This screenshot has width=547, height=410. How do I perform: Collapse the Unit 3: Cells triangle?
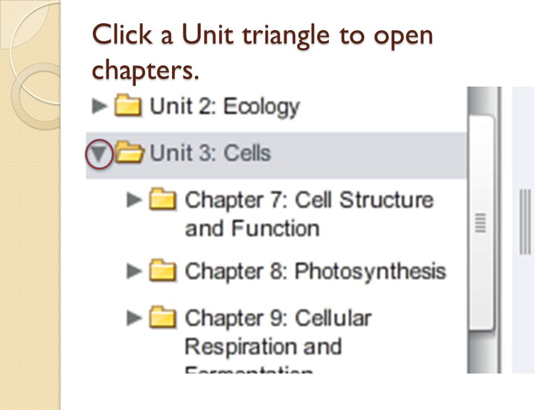point(99,153)
